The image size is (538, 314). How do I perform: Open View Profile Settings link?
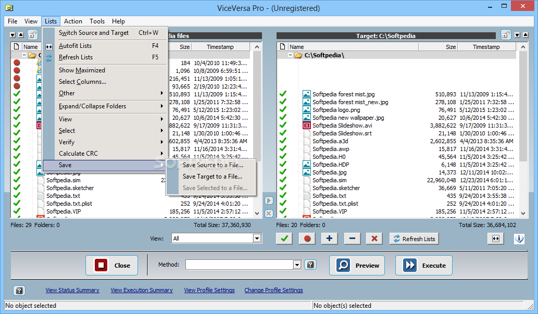click(209, 290)
